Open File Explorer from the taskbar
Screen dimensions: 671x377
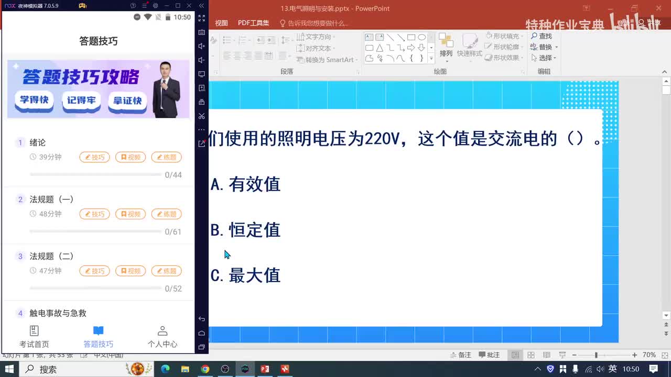185,369
